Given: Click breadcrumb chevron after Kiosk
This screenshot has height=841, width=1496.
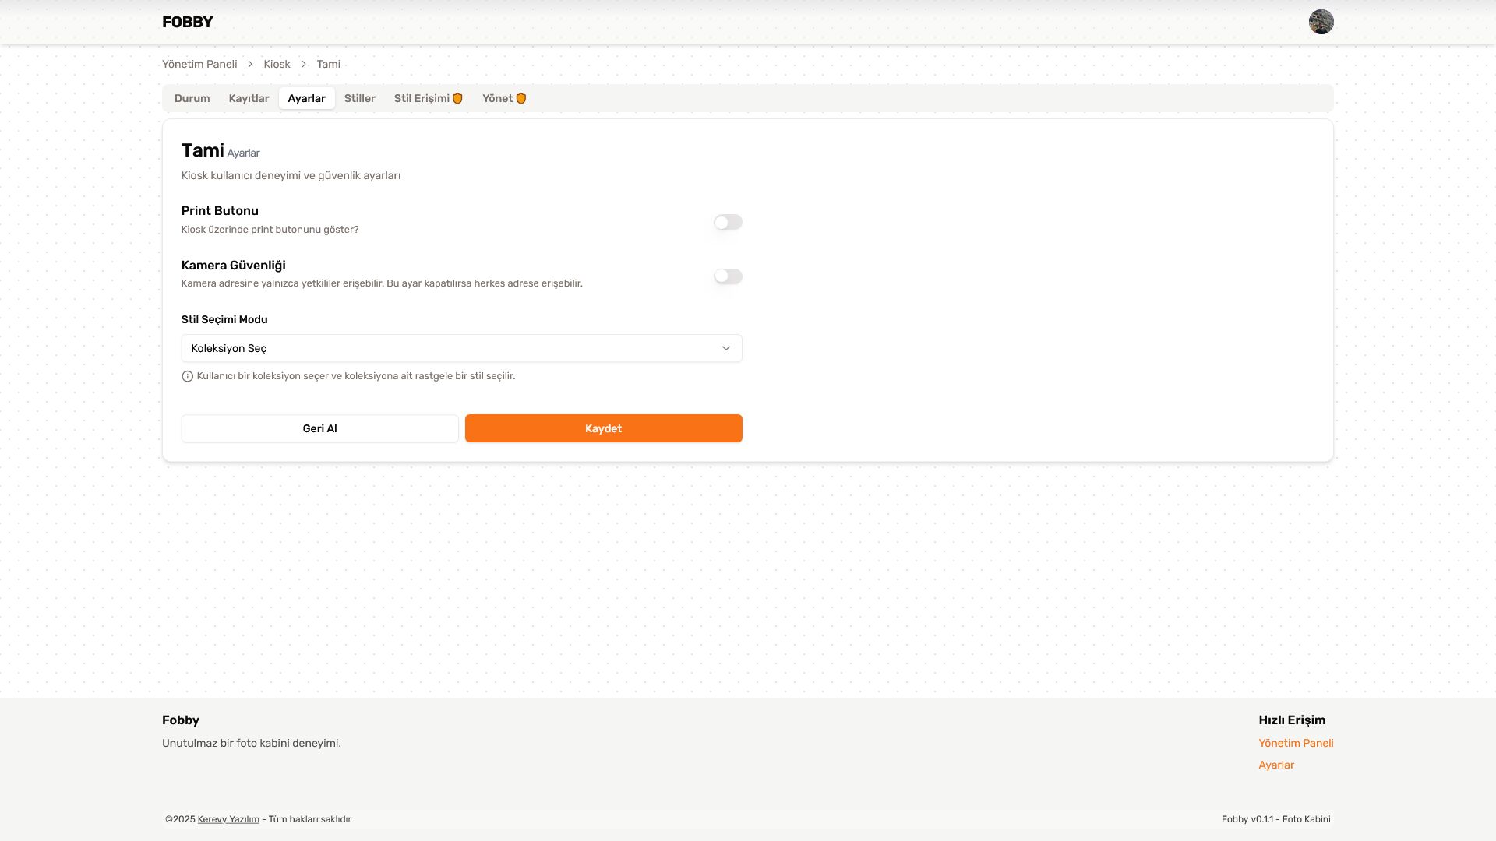Looking at the screenshot, I should coord(304,65).
